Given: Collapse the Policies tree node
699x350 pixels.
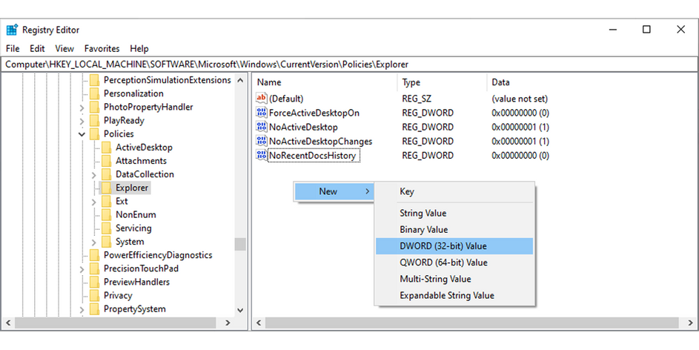Looking at the screenshot, I should 82,134.
